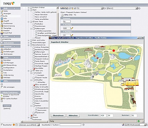Select the Giraffen und Elefanten page
Image resolution: width=148 pixels, height=128 pixels.
(47, 33)
